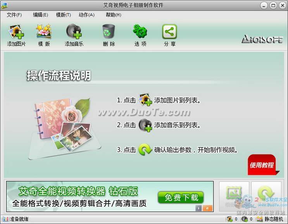The height and width of the screenshot is (224, 288).
Task: Click the 艾奇全能视频转换器 钻石版 banner title
Action: click(x=78, y=191)
